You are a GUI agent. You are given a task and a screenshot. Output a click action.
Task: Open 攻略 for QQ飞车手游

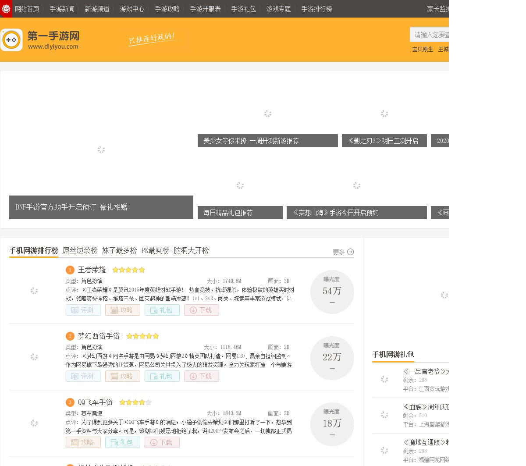pyautogui.click(x=83, y=442)
